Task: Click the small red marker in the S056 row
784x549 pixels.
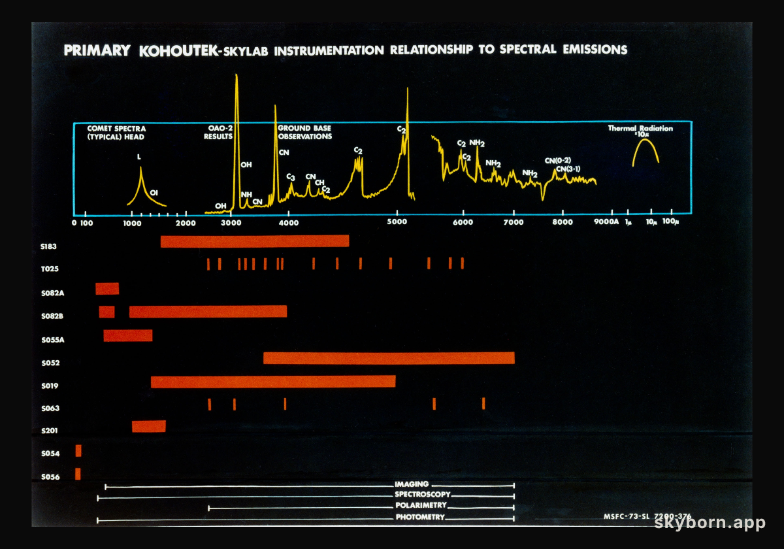Action: pyautogui.click(x=78, y=474)
